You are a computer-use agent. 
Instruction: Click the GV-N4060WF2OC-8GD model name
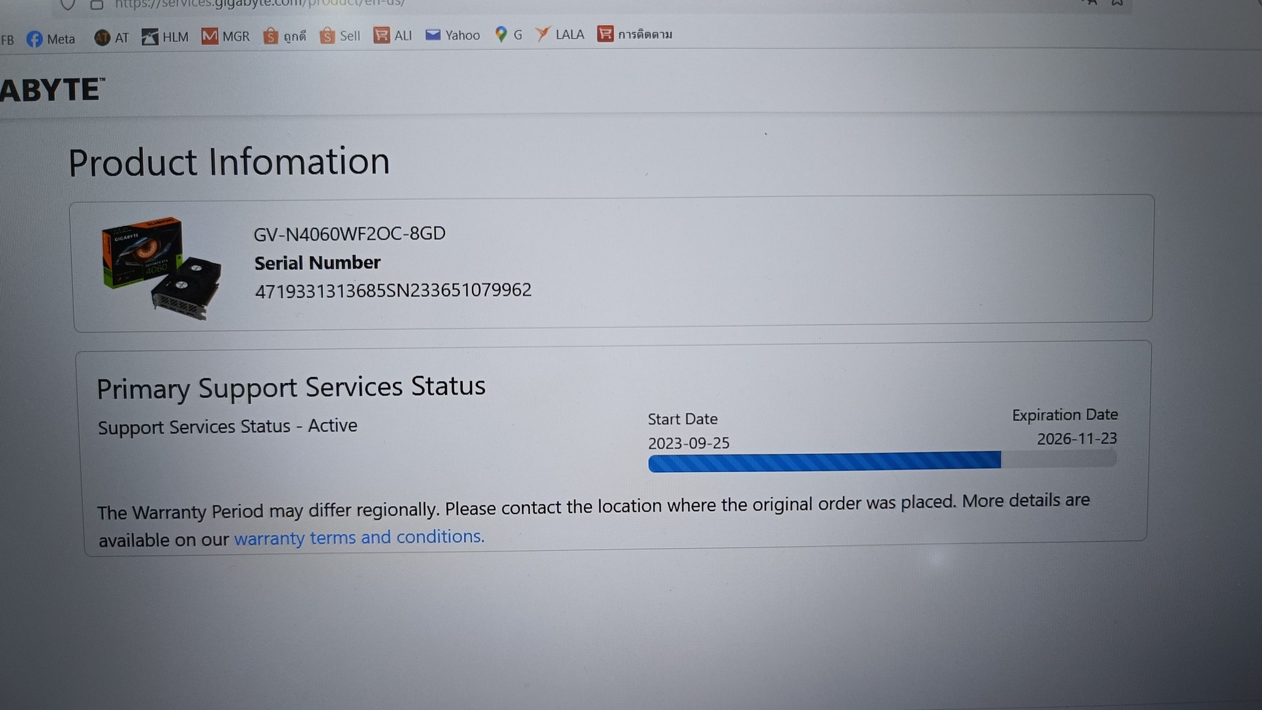coord(349,233)
